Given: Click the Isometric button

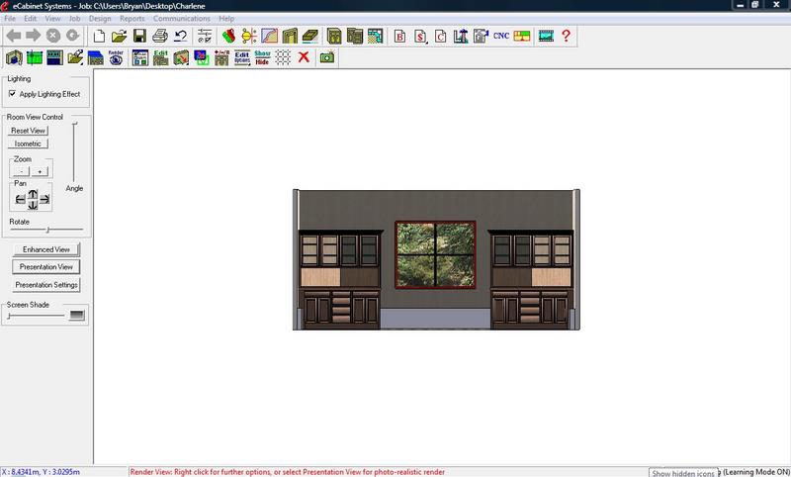Looking at the screenshot, I should [x=28, y=143].
